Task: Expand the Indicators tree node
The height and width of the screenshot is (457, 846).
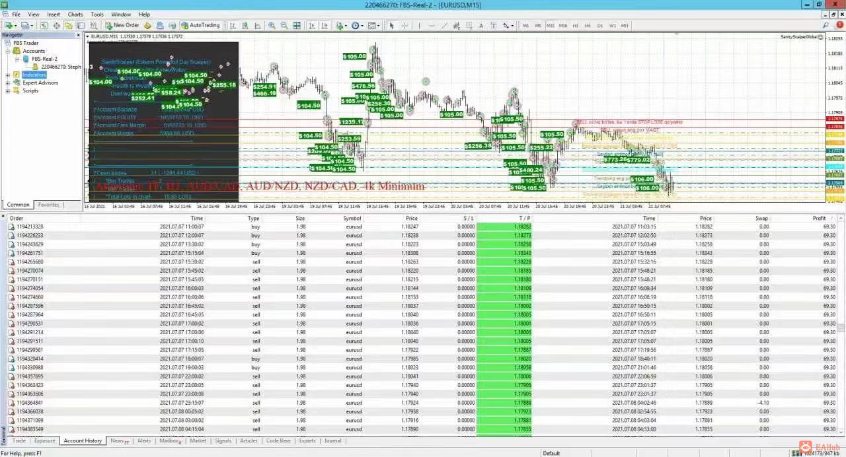Action: click(x=8, y=75)
